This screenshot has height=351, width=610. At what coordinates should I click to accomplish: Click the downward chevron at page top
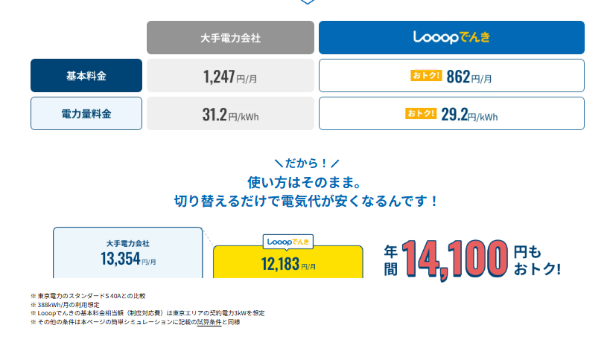(305, 2)
